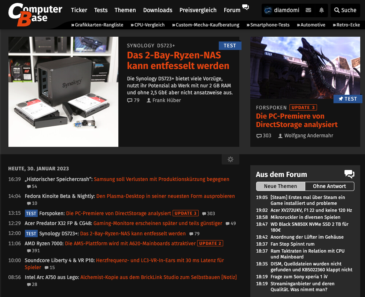This screenshot has height=297, width=365.
Task: Click the blue TEST badge on Synology teaser
Action: 230,46
